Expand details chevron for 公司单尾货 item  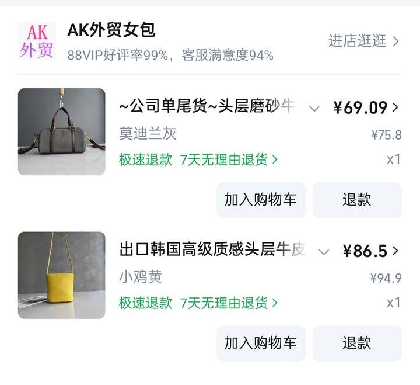click(x=314, y=108)
